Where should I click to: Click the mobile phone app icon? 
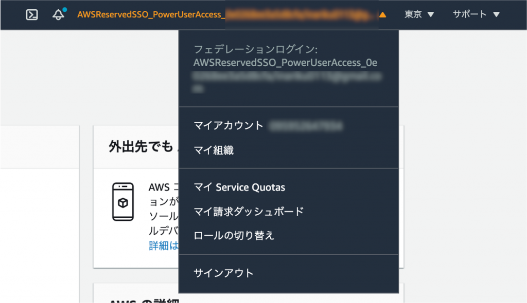122,202
